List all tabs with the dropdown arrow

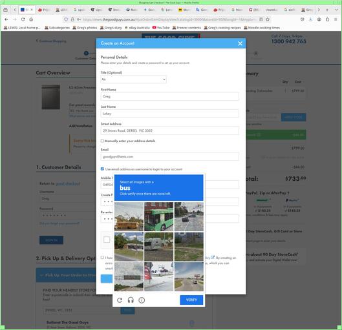pyautogui.click(x=336, y=10)
